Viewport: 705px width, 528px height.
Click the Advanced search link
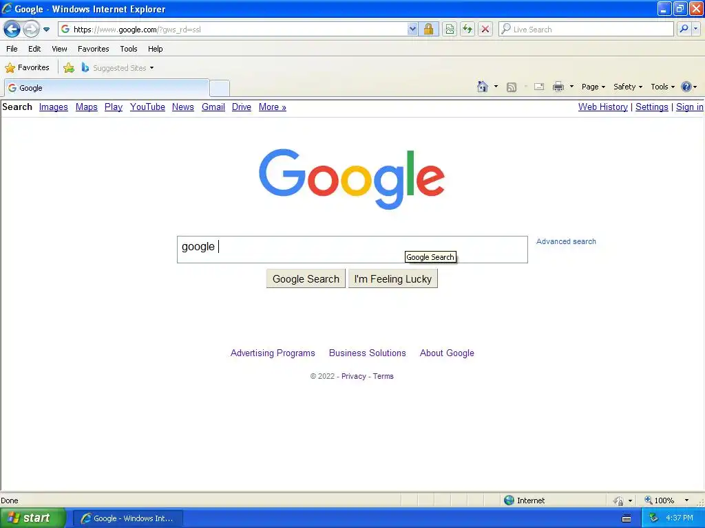pos(566,241)
